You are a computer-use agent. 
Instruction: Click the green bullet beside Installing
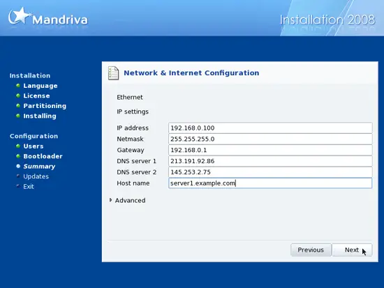click(18, 116)
